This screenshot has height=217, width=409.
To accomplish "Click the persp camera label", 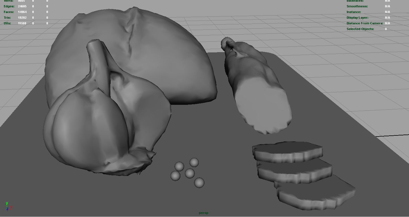I will point(203,213).
